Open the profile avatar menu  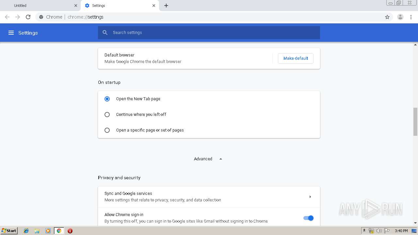pos(400,17)
